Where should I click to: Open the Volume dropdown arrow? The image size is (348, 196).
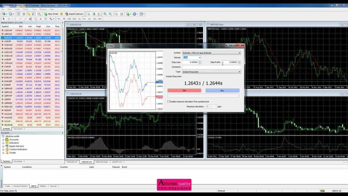200,57
